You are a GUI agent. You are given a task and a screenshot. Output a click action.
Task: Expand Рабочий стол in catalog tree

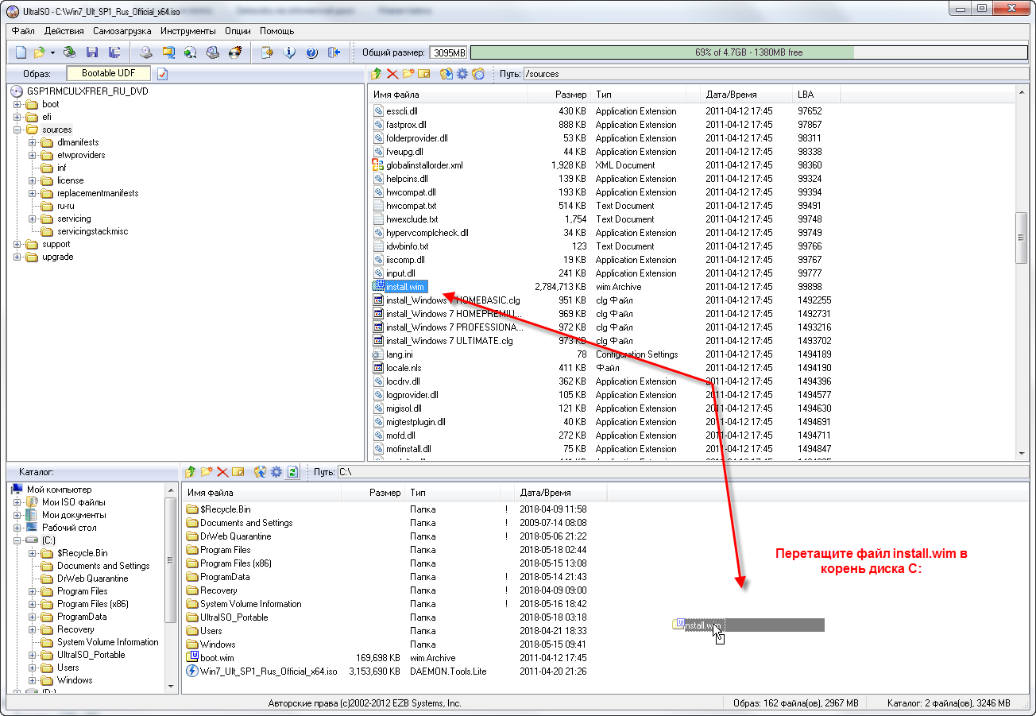17,528
